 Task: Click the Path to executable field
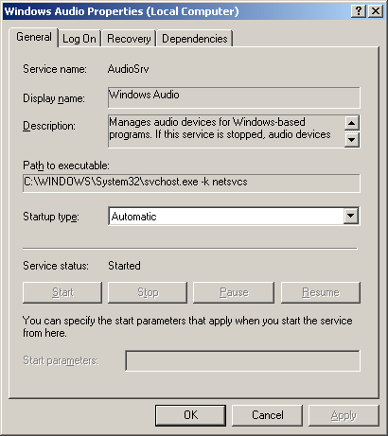[x=191, y=183]
